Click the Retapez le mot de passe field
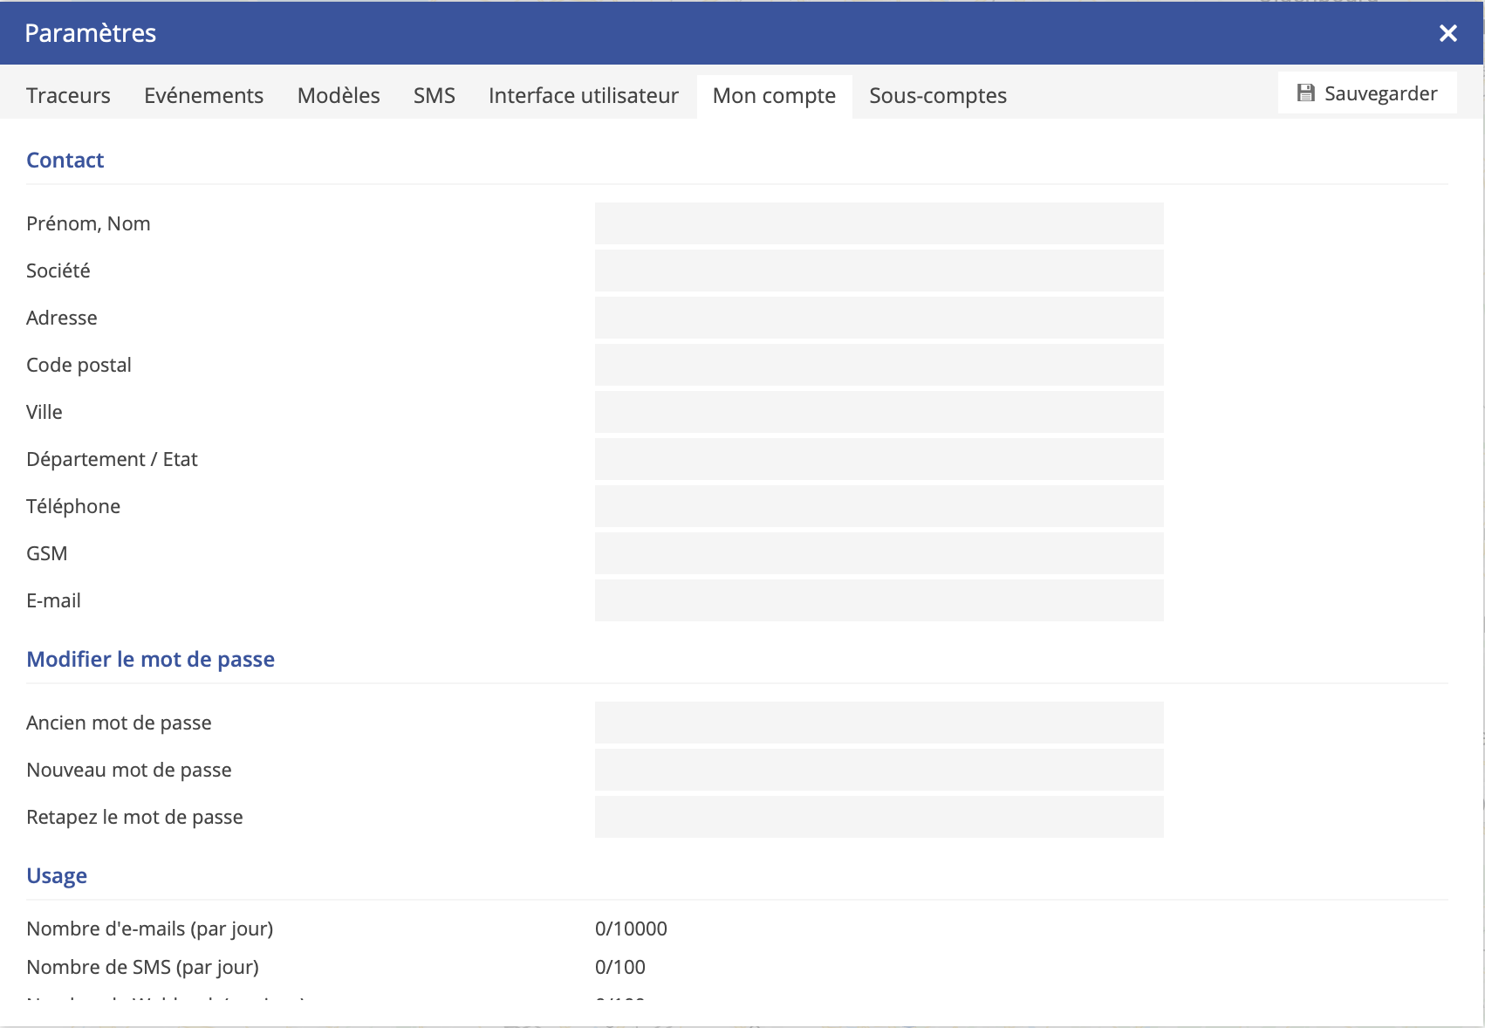1485x1028 pixels. click(x=879, y=817)
